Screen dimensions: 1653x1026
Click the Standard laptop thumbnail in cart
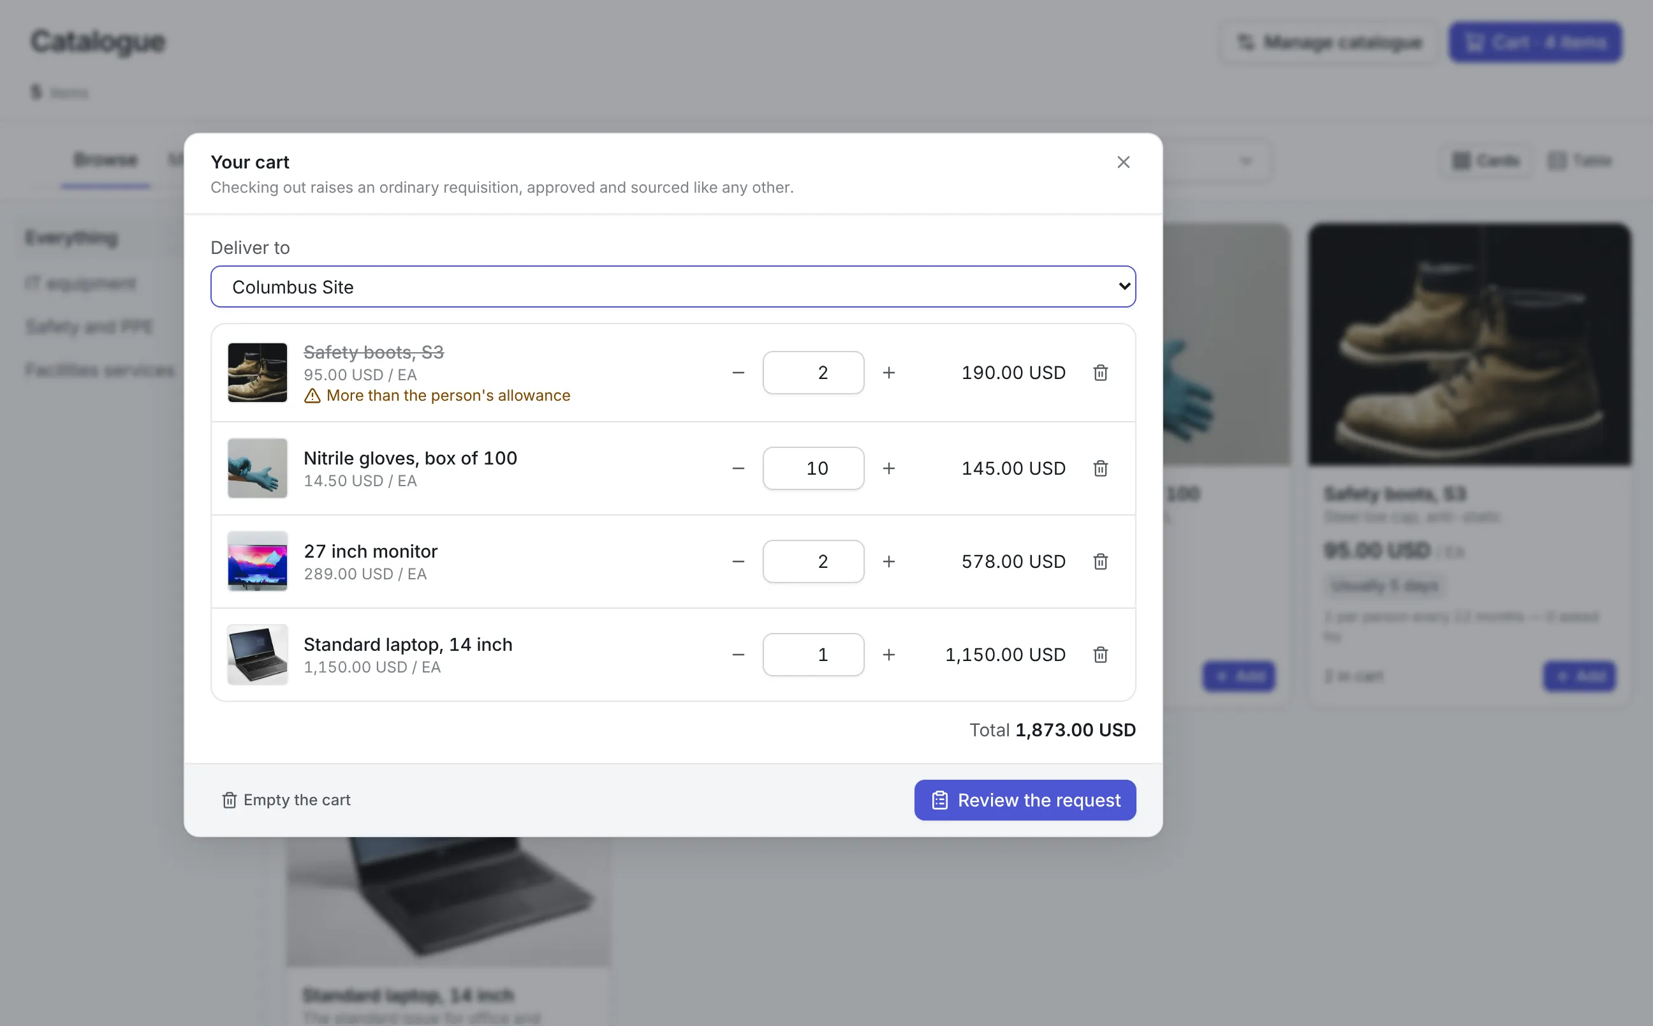coord(257,654)
